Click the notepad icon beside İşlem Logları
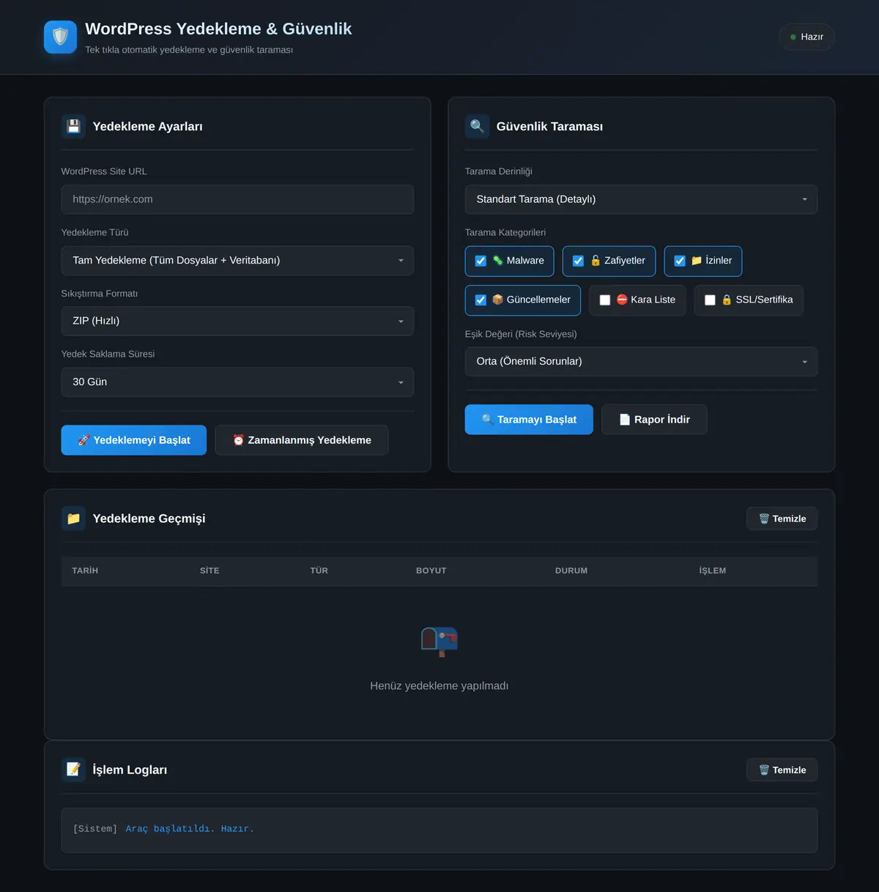Image resolution: width=879 pixels, height=892 pixels. 73,770
